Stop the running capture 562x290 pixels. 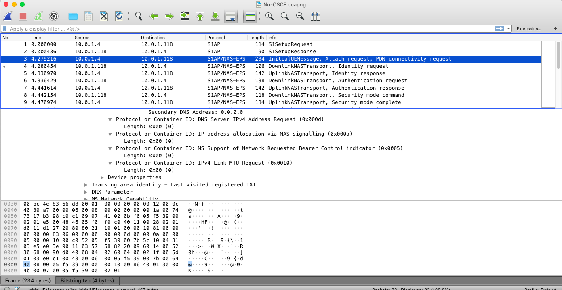(23, 16)
